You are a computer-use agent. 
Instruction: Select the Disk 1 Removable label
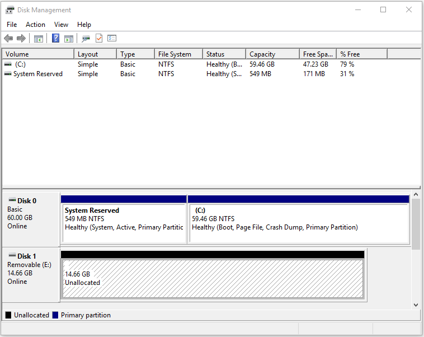point(31,269)
